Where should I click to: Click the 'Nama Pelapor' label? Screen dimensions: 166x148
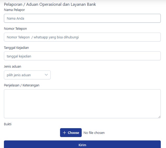[14, 10]
